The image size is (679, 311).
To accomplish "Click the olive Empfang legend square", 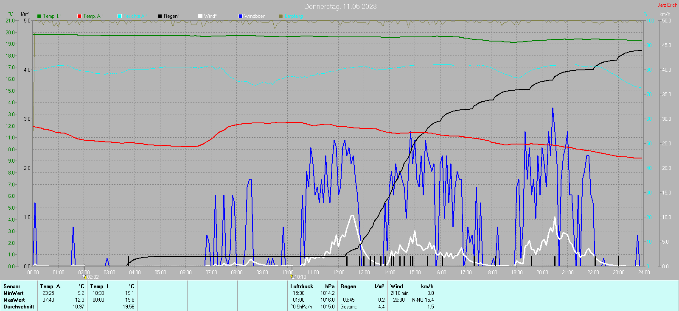I will (281, 16).
